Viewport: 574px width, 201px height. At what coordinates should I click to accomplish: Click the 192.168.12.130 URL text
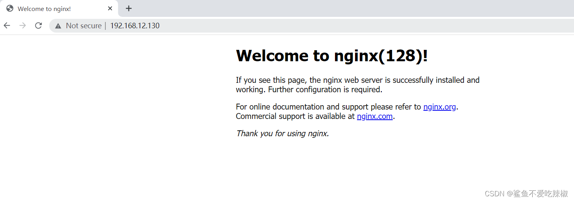tap(134, 26)
